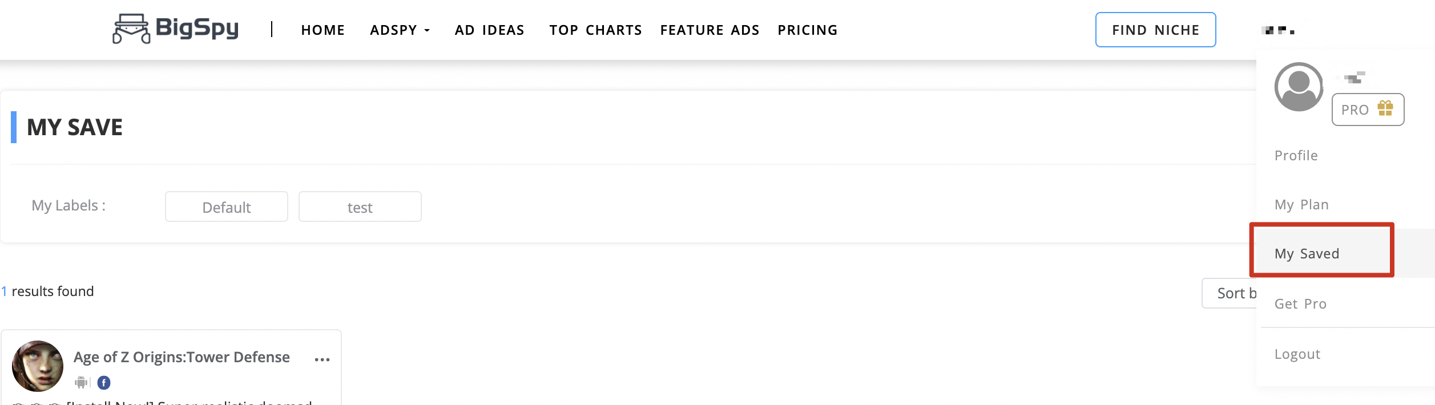Click the account name in the header
Viewport: 1435px width, 405px height.
[x=1277, y=30]
